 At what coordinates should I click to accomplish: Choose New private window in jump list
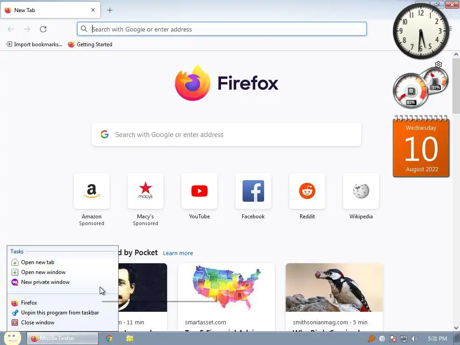62,282
